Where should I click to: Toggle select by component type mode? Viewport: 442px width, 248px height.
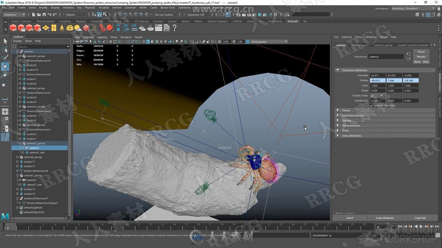(x=105, y=14)
